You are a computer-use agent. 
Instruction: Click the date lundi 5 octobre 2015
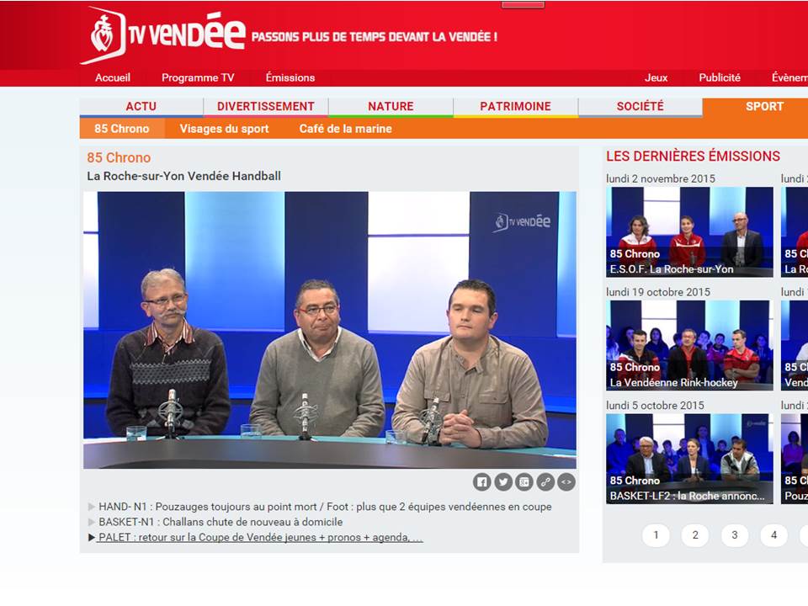[x=655, y=406]
